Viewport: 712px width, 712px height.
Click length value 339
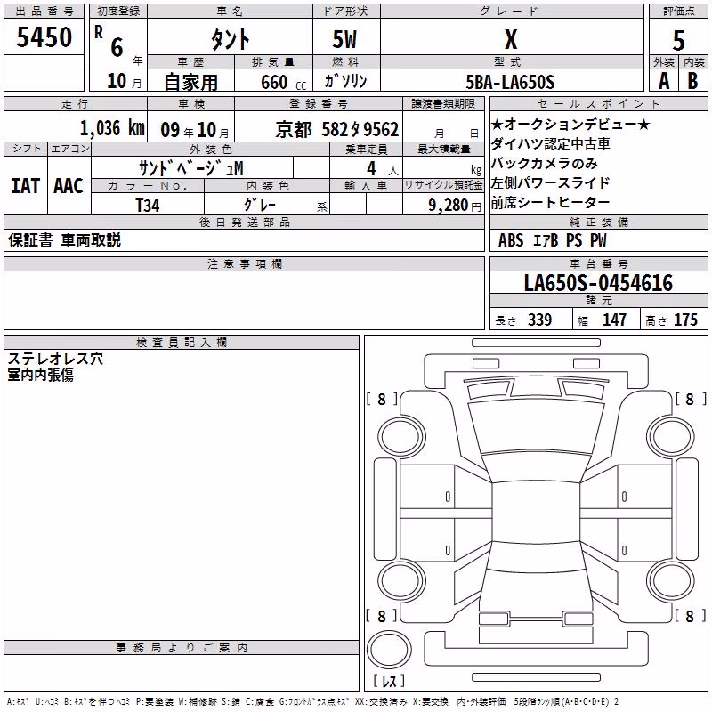pos(540,320)
